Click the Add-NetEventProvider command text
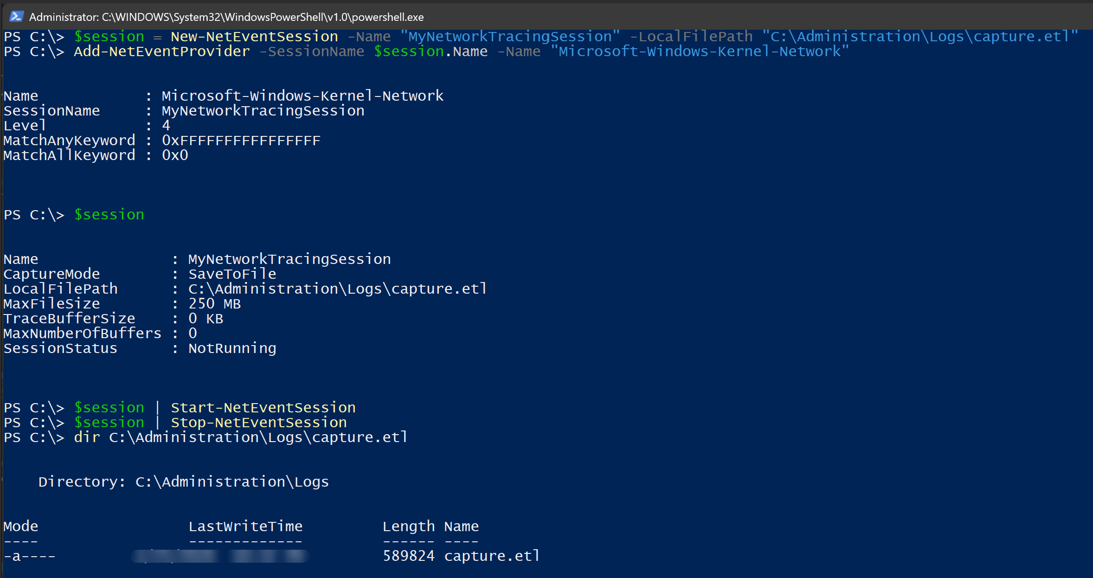 pyautogui.click(x=161, y=51)
